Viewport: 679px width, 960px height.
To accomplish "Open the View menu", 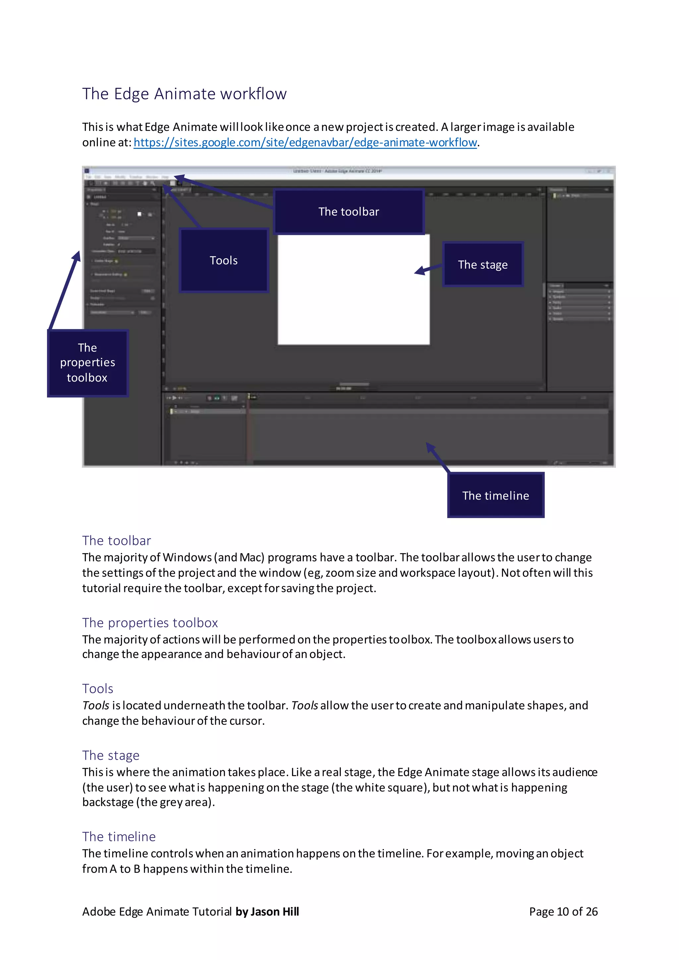I will [108, 177].
